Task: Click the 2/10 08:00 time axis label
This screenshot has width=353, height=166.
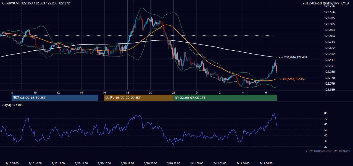Action: click(12, 164)
